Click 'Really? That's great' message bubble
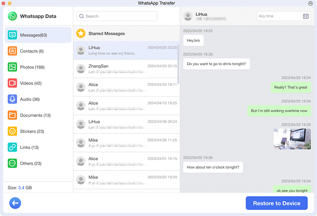This screenshot has height=216, width=317. point(290,87)
